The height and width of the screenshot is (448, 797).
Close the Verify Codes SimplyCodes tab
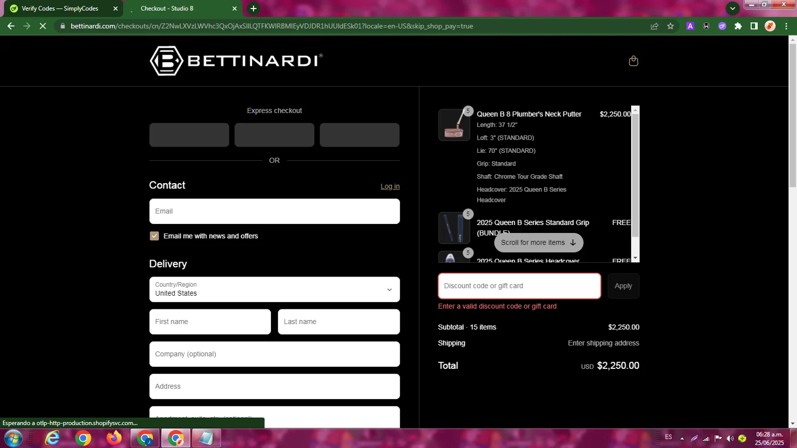click(115, 8)
